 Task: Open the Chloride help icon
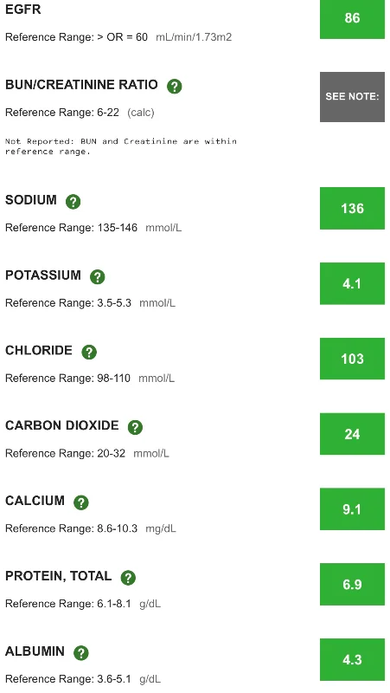coord(89,352)
